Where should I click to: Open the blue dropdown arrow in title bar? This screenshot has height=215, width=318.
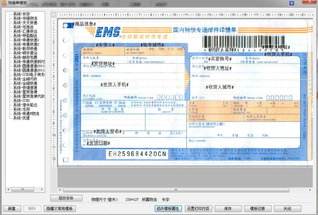coord(292,3)
